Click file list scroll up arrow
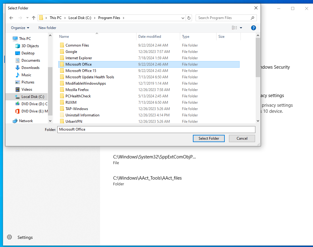The image size is (313, 247). coord(258,35)
